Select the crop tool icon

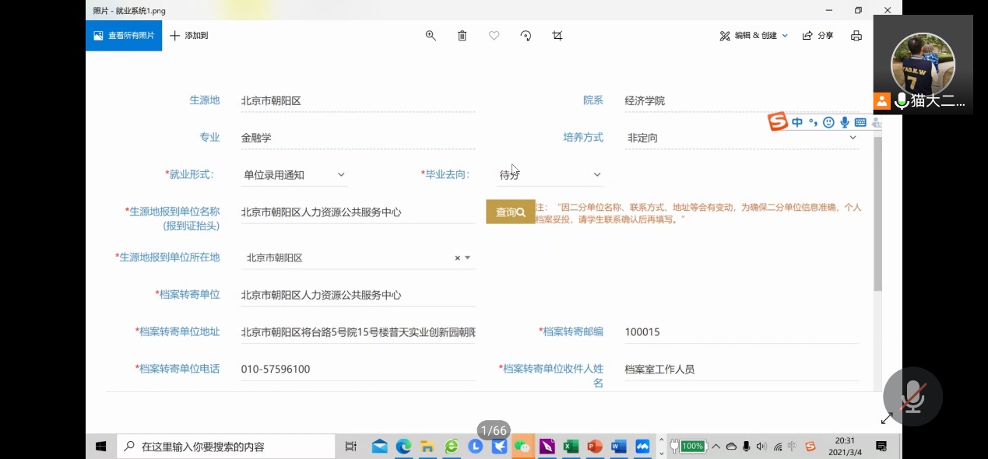pyautogui.click(x=557, y=36)
